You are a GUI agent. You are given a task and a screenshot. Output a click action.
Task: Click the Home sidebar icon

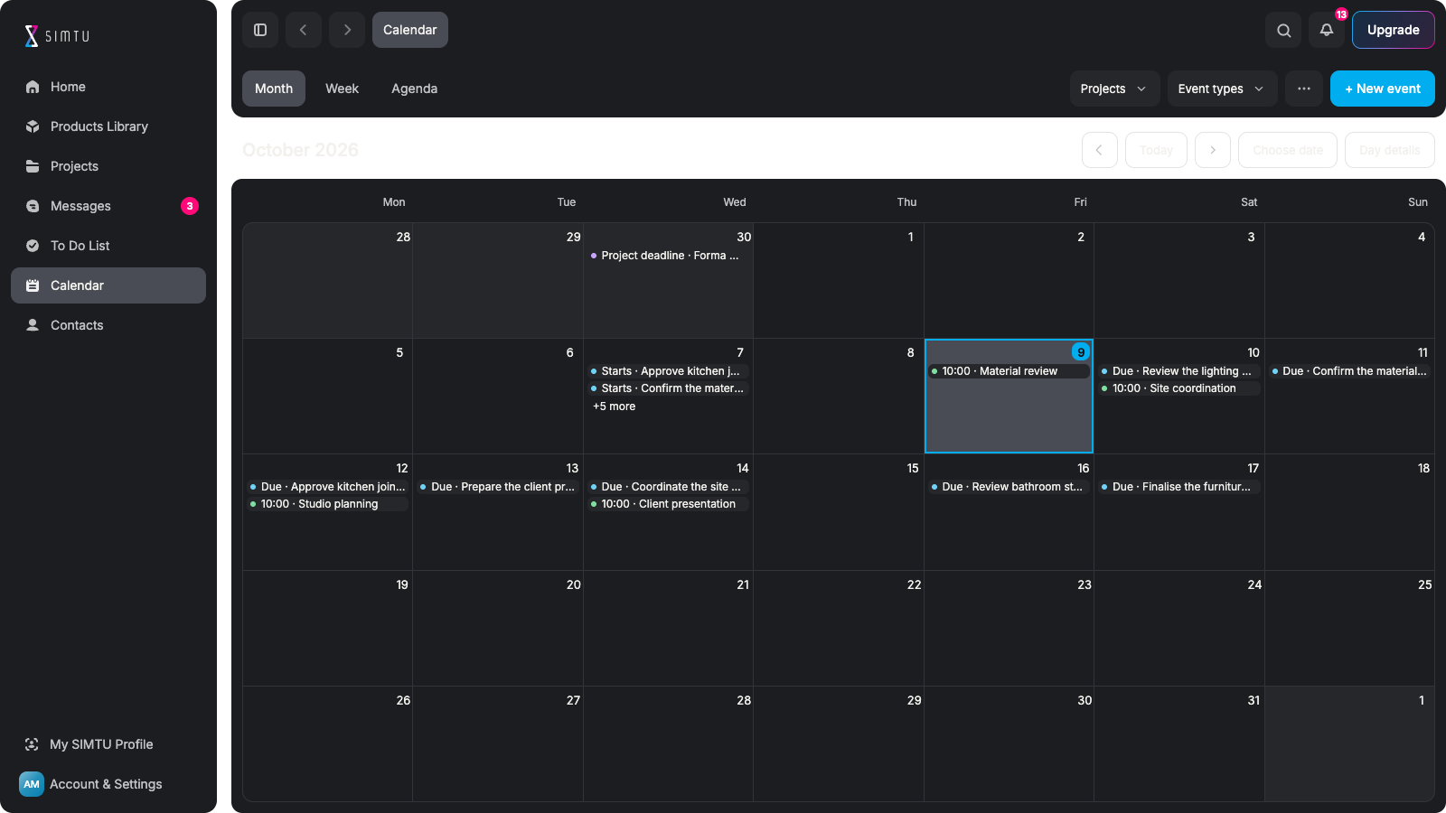click(33, 87)
